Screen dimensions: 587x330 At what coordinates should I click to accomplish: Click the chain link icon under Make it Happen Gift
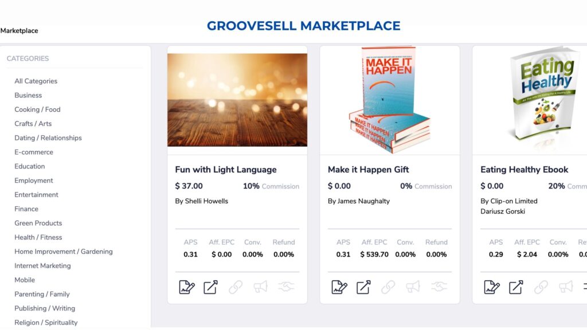tap(388, 287)
